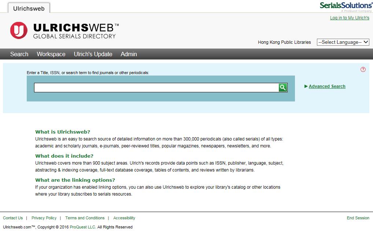Viewport: 373px width, 231px height.
Task: Open the ProQuest LLC link
Action: (x=82, y=227)
